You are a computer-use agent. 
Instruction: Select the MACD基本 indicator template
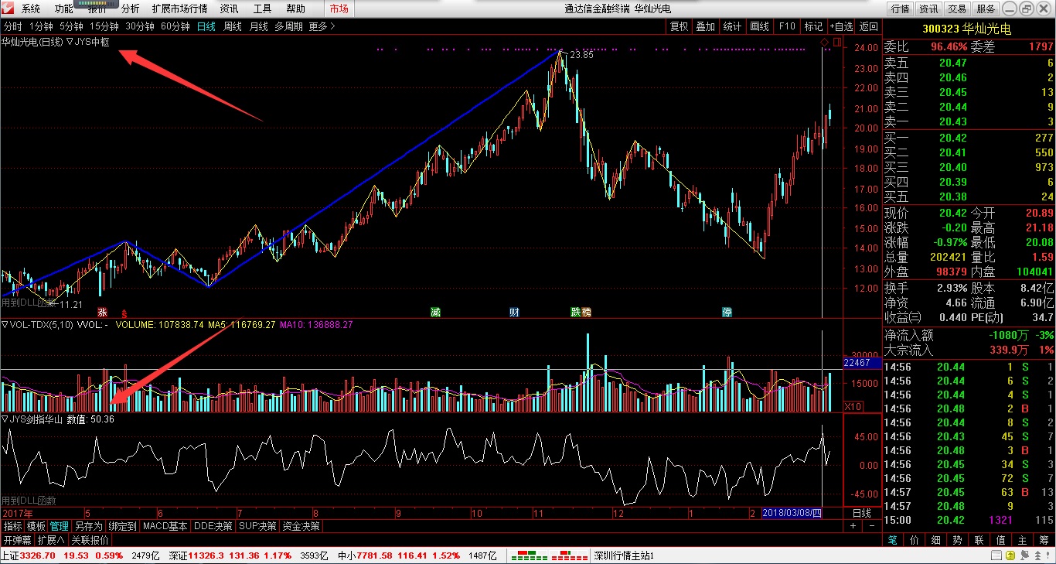165,526
